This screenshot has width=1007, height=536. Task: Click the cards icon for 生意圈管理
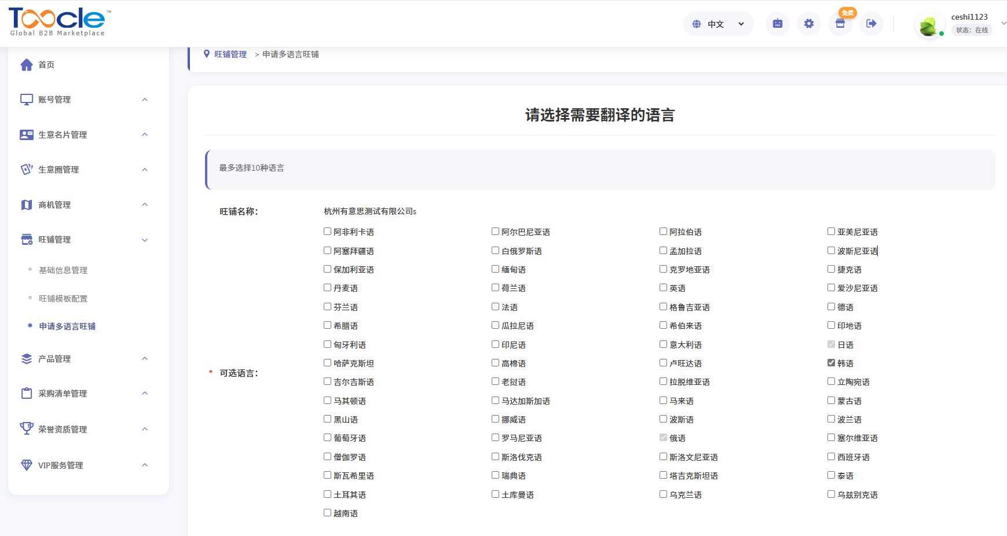point(27,170)
